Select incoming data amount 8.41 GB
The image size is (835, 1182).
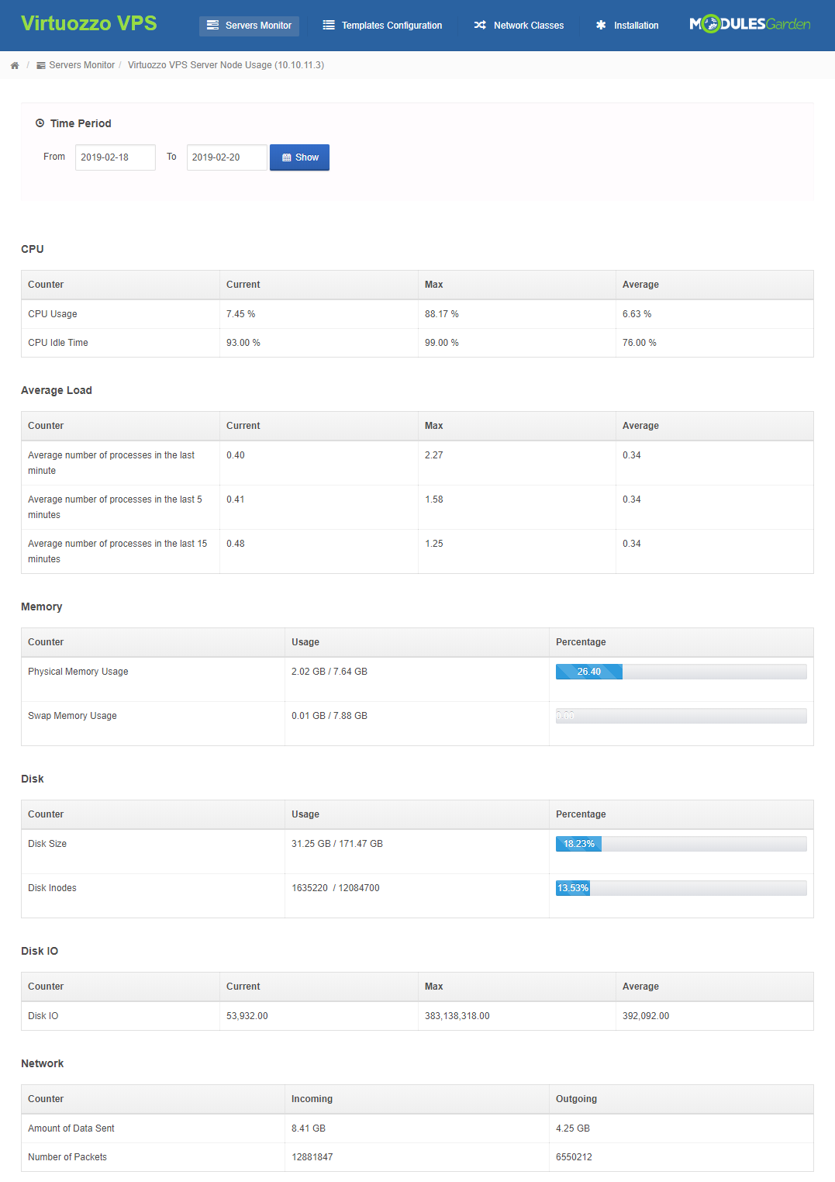309,1128
